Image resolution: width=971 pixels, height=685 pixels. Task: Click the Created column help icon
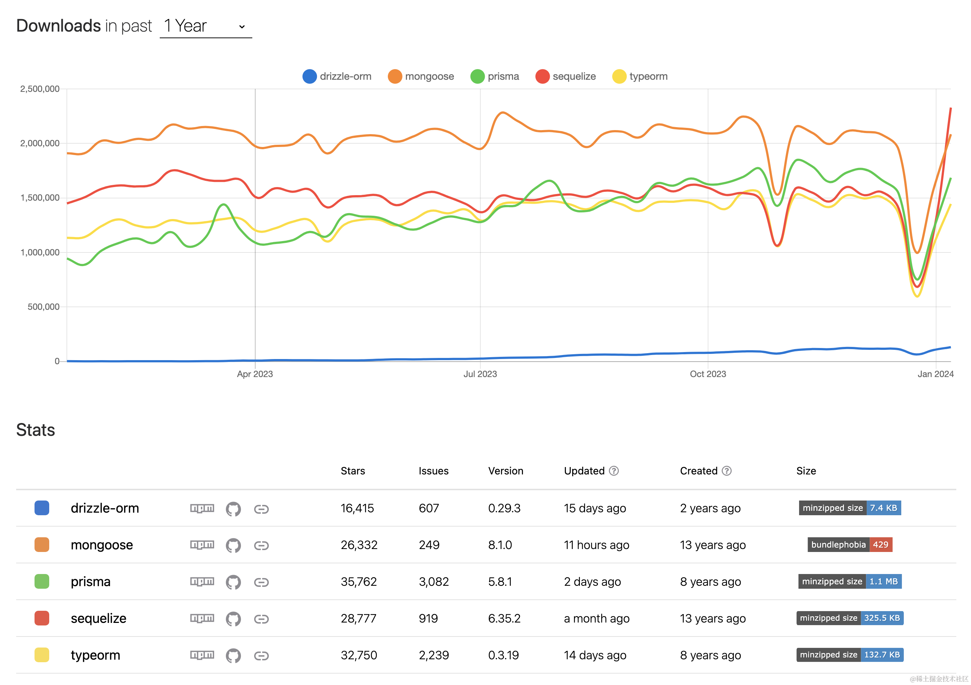coord(726,471)
